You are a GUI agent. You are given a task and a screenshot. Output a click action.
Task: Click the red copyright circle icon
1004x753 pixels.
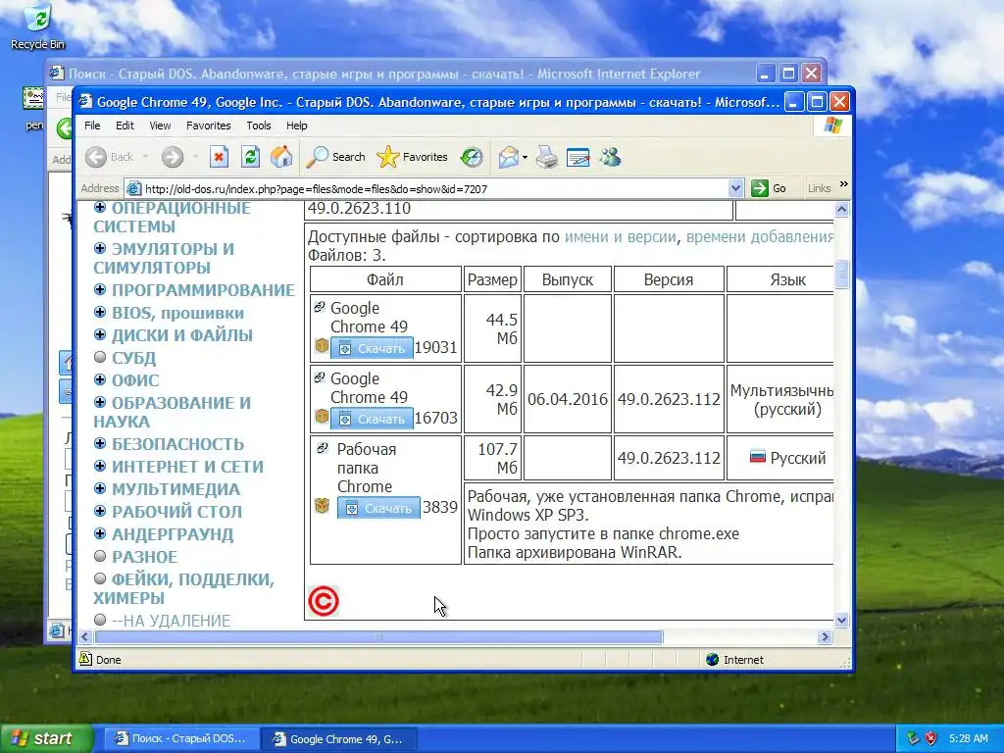tap(324, 602)
